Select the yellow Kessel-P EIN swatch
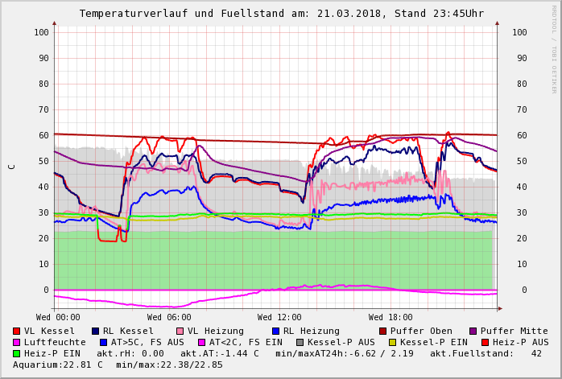562x379 pixels. coord(391,342)
